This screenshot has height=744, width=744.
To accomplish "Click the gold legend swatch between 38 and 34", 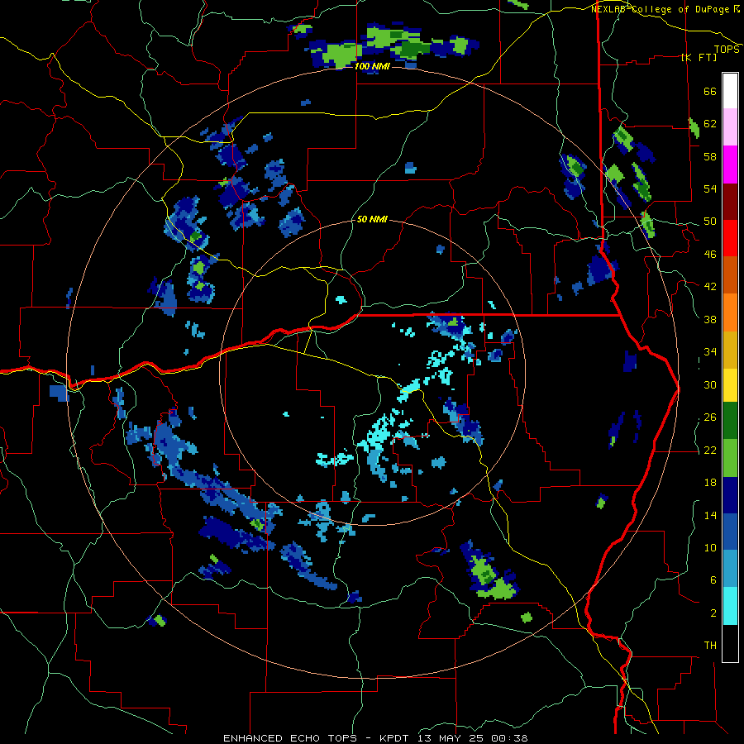I will (730, 349).
